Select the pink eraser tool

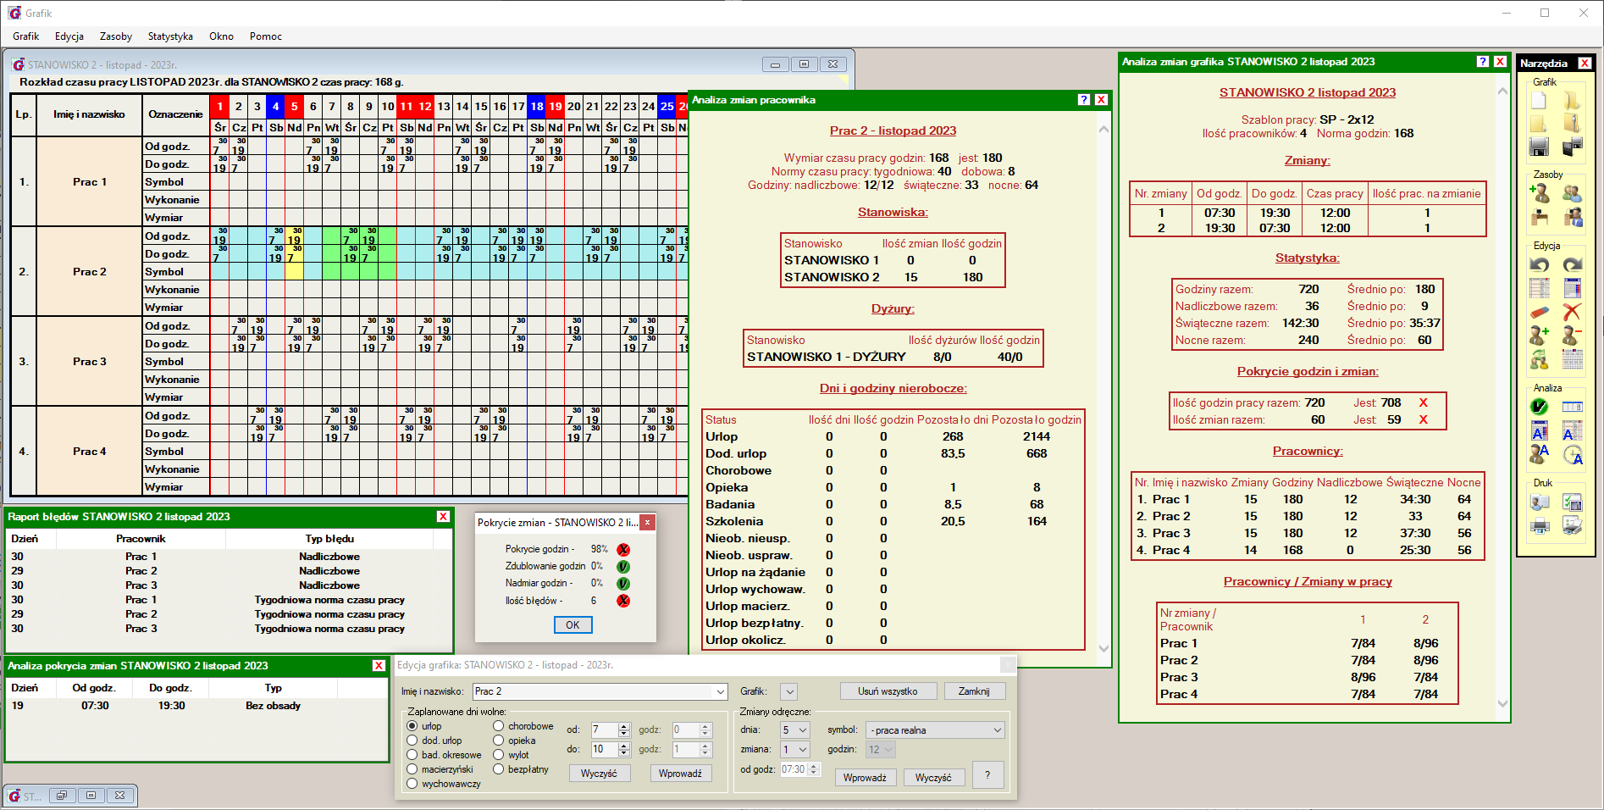click(1539, 313)
